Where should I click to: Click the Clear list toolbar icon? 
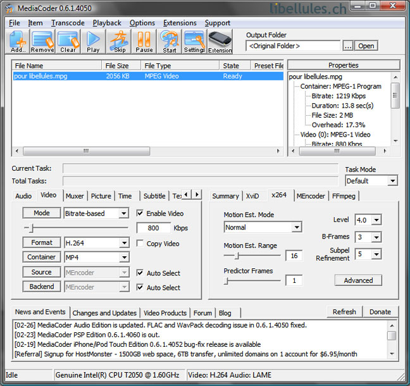click(x=68, y=42)
